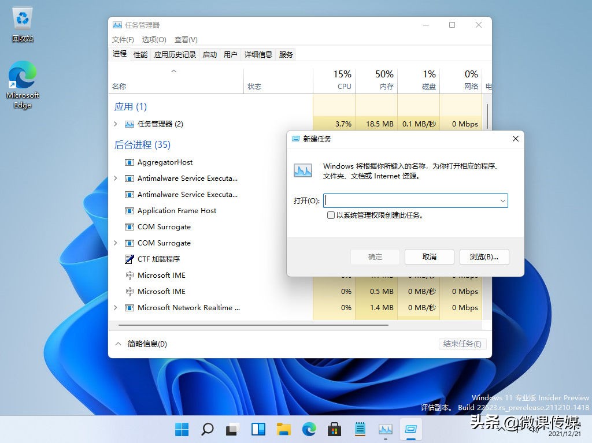Open Microsoft Store from the taskbar

(x=334, y=429)
